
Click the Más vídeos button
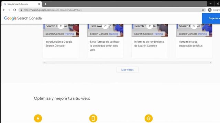coord(128,70)
